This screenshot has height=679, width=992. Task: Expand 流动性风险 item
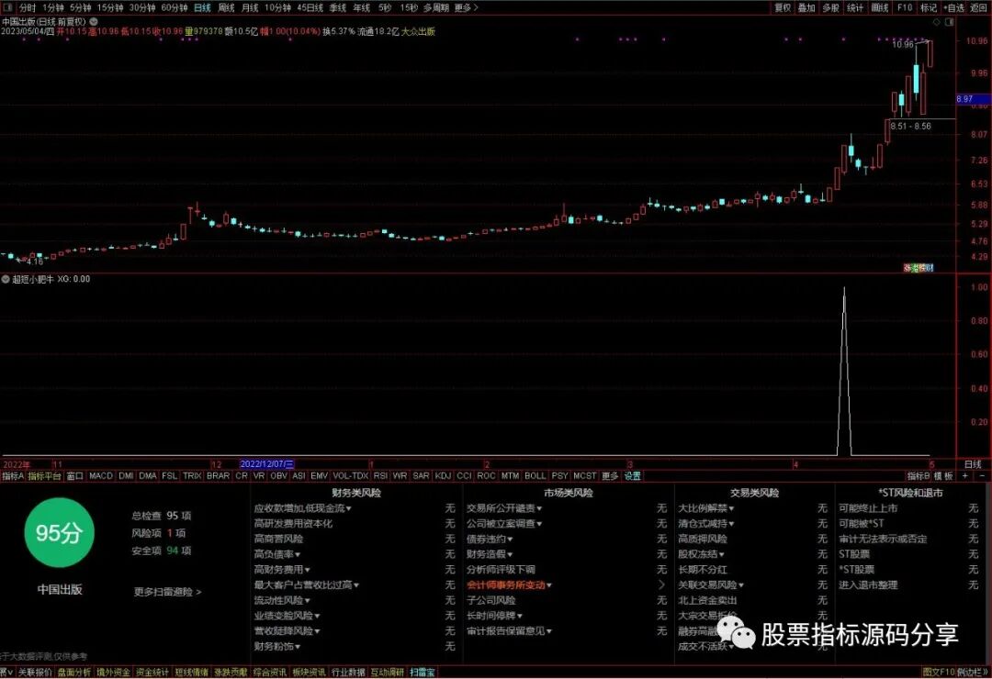coord(282,600)
